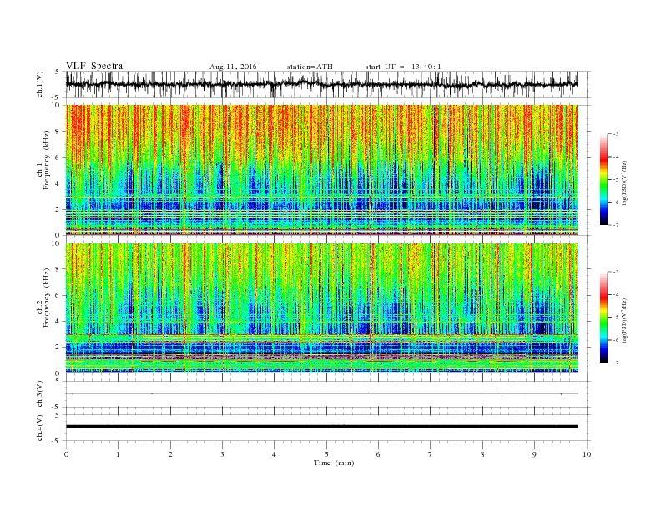Click the "4" tick on the time axis

coord(274,454)
